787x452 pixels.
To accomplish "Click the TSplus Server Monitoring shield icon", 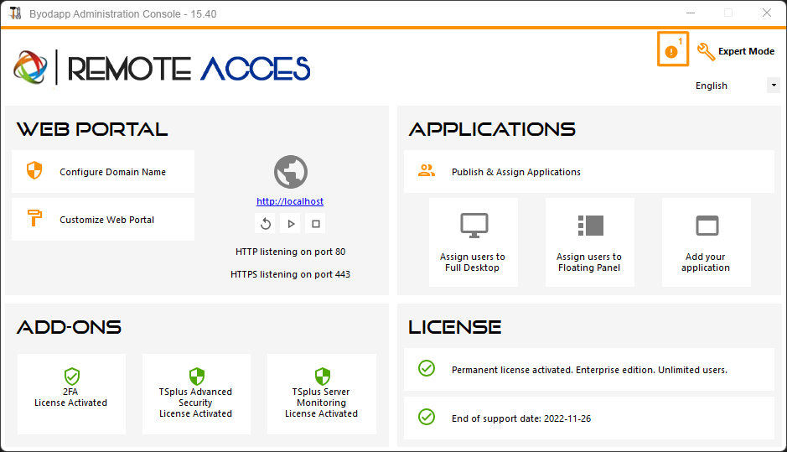I will [x=322, y=377].
